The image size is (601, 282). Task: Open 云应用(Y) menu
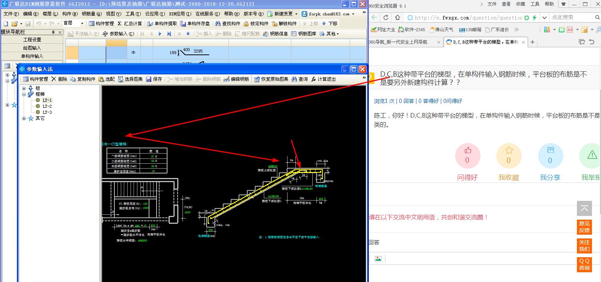point(155,14)
